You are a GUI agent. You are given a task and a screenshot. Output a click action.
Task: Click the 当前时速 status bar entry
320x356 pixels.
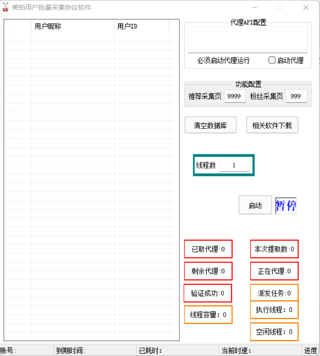pos(260,350)
